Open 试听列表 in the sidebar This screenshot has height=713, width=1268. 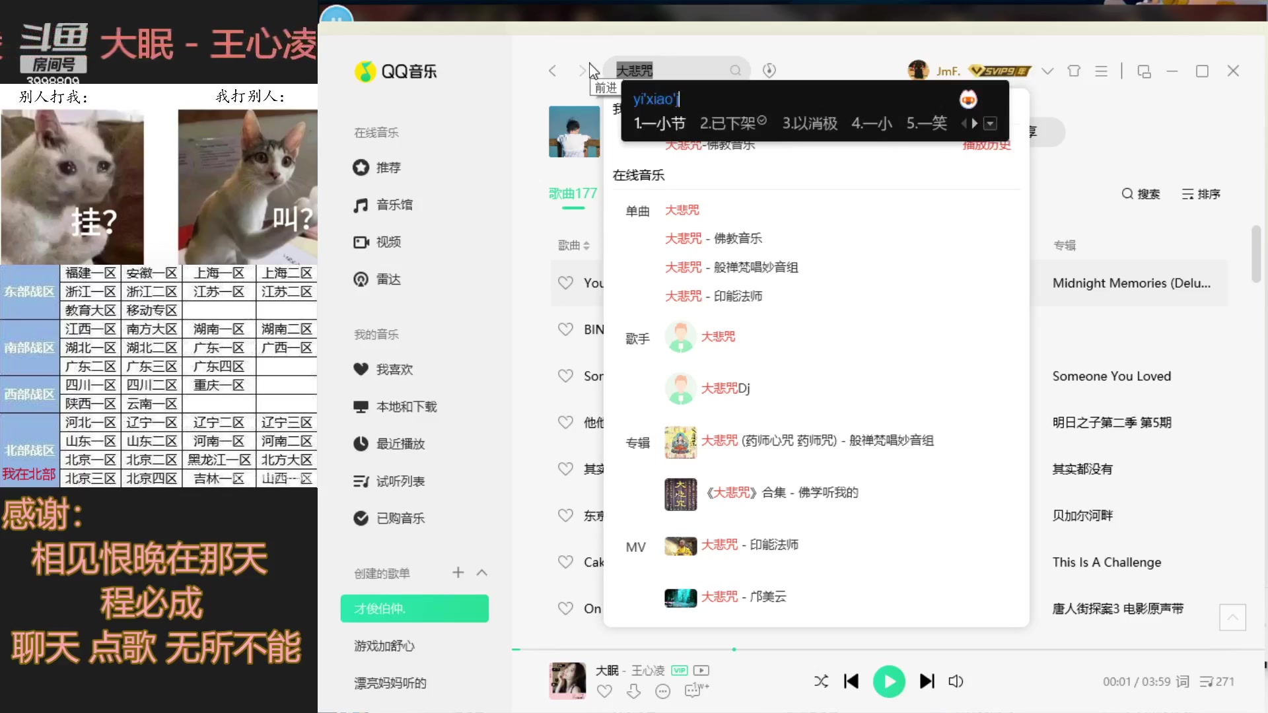tap(389, 481)
